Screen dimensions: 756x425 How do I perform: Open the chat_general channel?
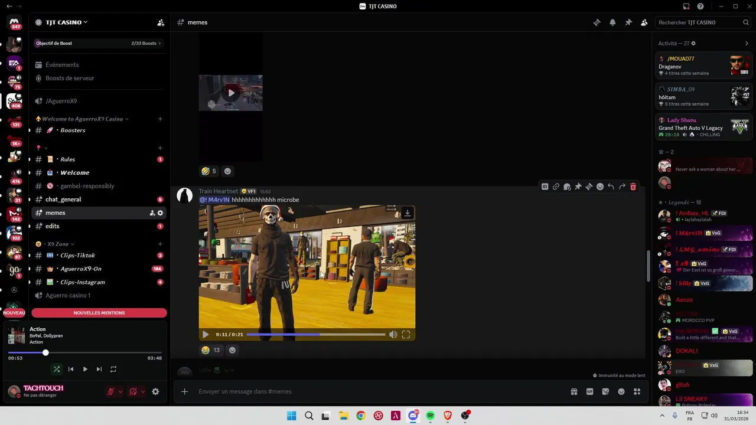(x=99, y=200)
